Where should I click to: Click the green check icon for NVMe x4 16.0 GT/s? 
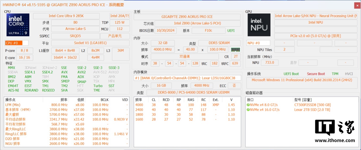click(x=248, y=110)
